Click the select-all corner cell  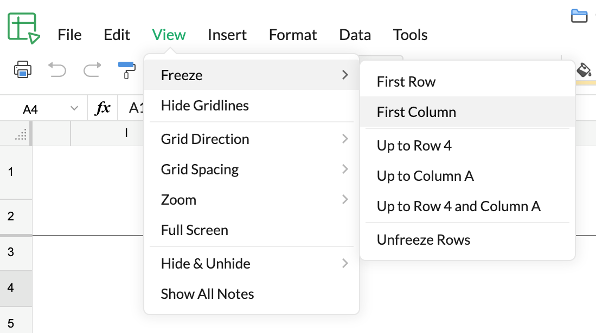tap(20, 134)
